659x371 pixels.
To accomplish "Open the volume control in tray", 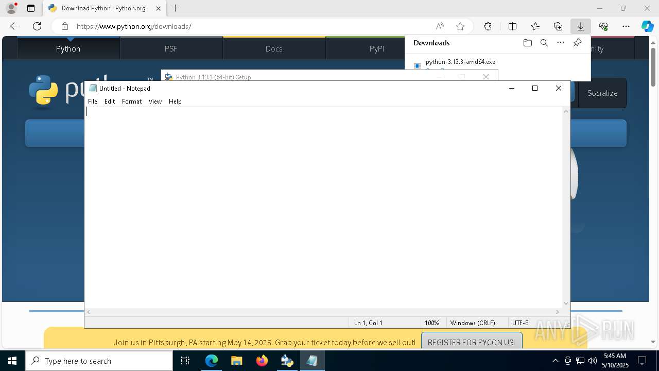I will pos(593,361).
